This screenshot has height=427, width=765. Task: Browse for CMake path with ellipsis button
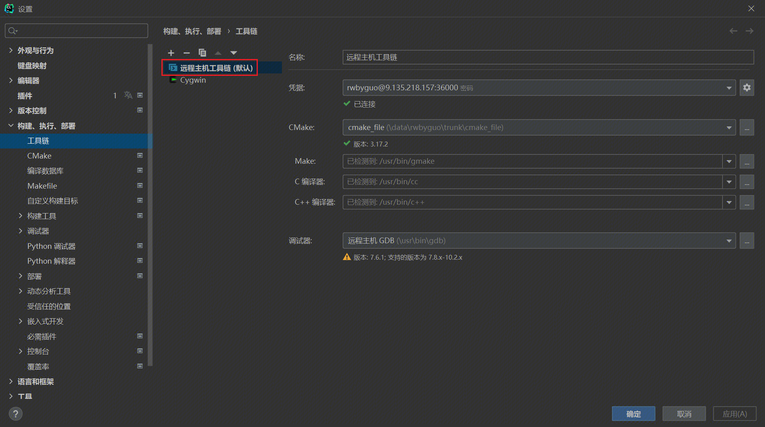(x=747, y=128)
